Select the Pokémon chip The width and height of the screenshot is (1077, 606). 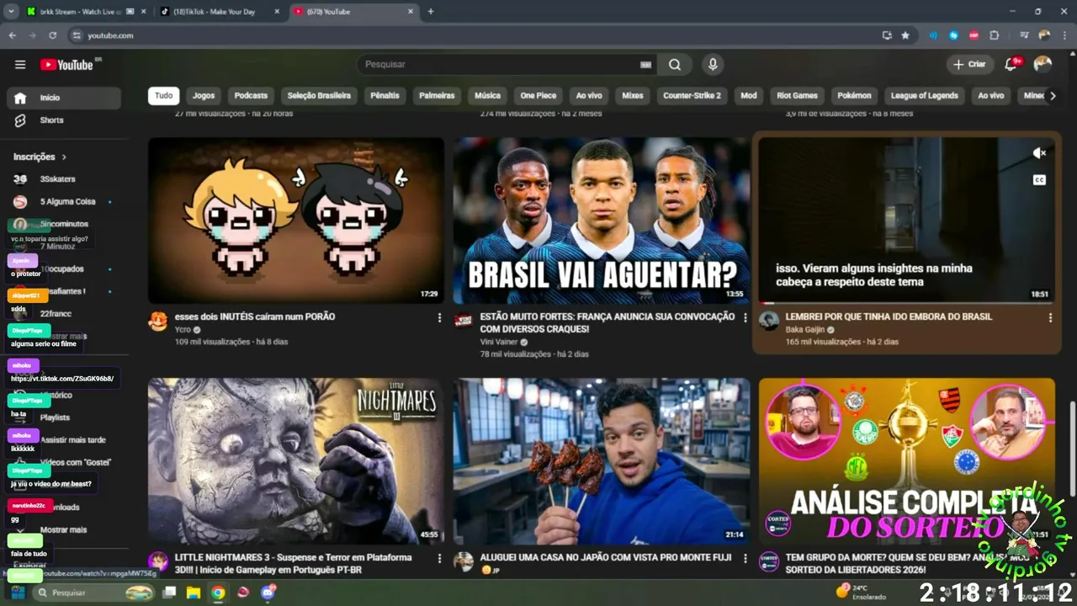point(854,96)
